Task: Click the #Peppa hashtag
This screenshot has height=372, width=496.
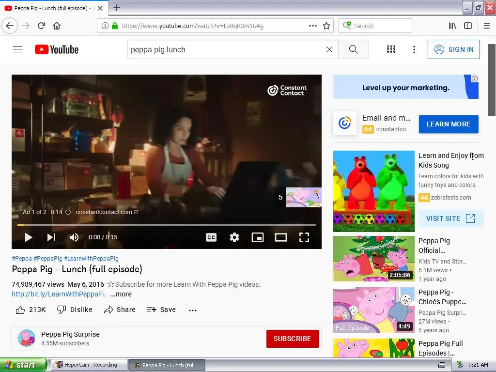Action: tap(22, 259)
